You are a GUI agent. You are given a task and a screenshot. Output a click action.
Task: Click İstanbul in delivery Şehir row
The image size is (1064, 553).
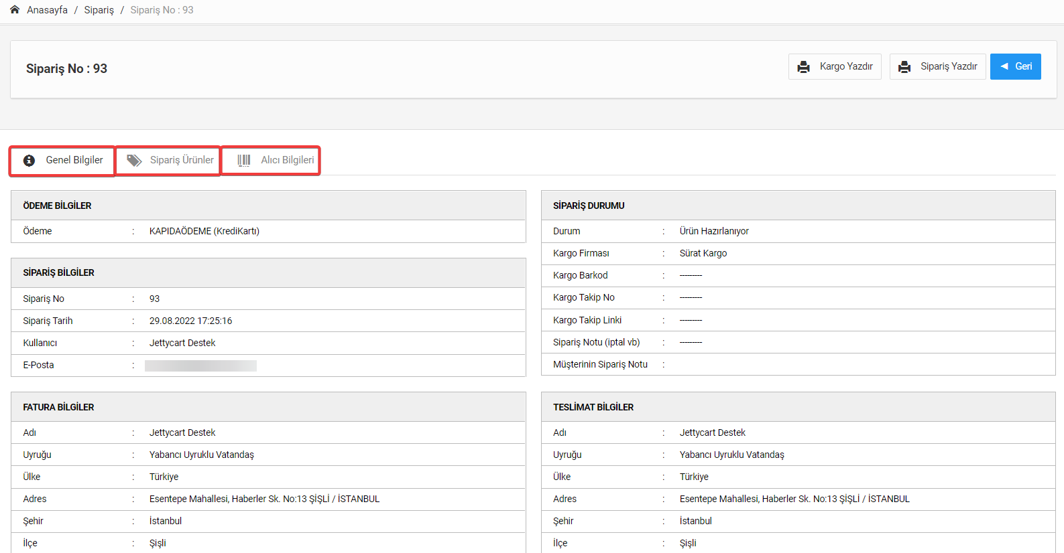click(x=695, y=521)
